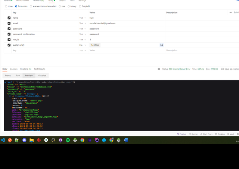
Task: Click the trash icon in the footer bar
Action: (238, 134)
